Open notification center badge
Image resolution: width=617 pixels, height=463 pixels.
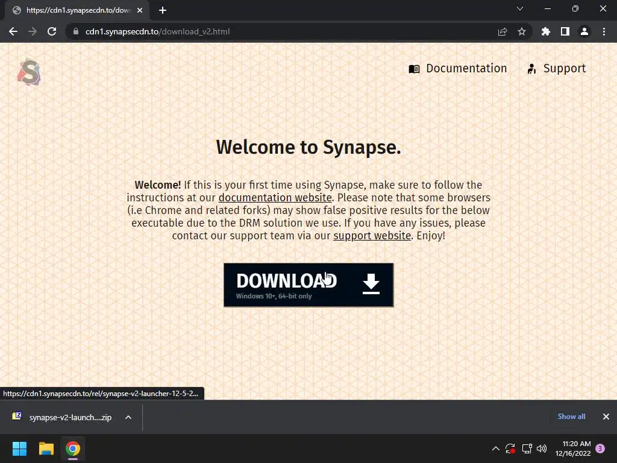click(601, 449)
